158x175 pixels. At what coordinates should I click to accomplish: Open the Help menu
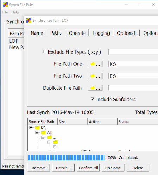pyautogui.click(x=15, y=12)
